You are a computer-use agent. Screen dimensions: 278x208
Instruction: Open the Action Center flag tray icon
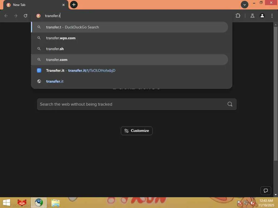coord(239,203)
